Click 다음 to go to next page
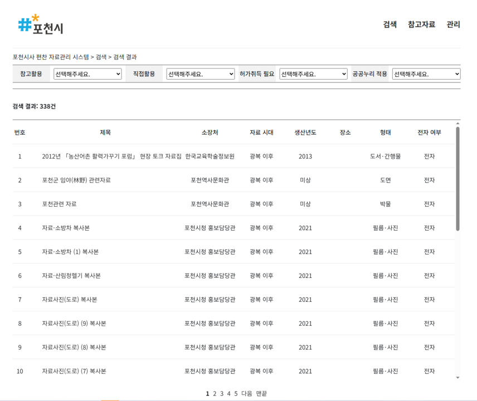 pos(245,393)
